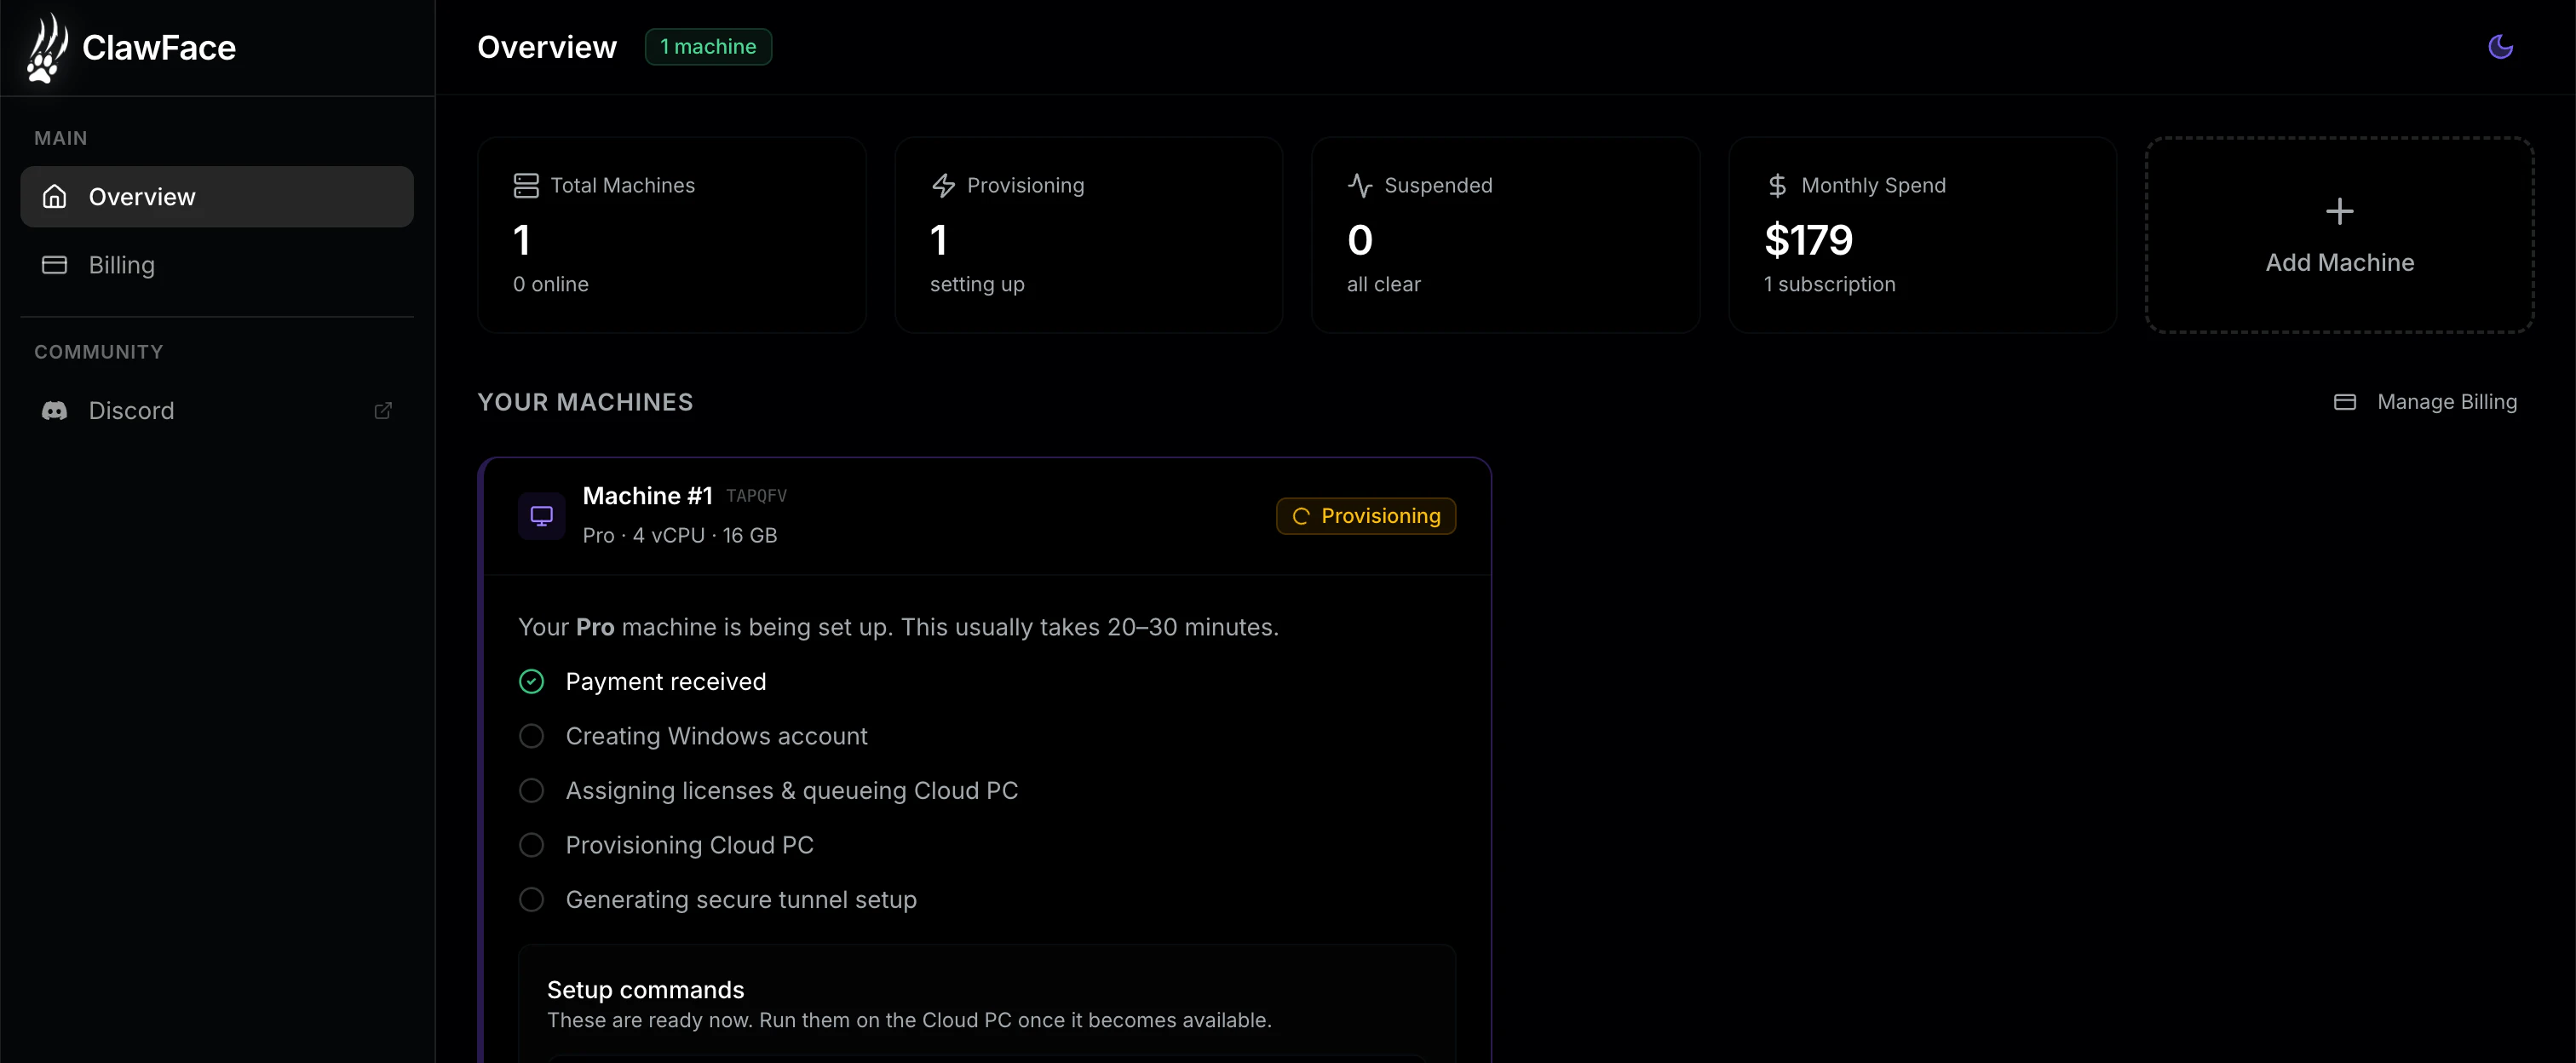
Task: Click the ClawFace paw logo
Action: pyautogui.click(x=46, y=48)
